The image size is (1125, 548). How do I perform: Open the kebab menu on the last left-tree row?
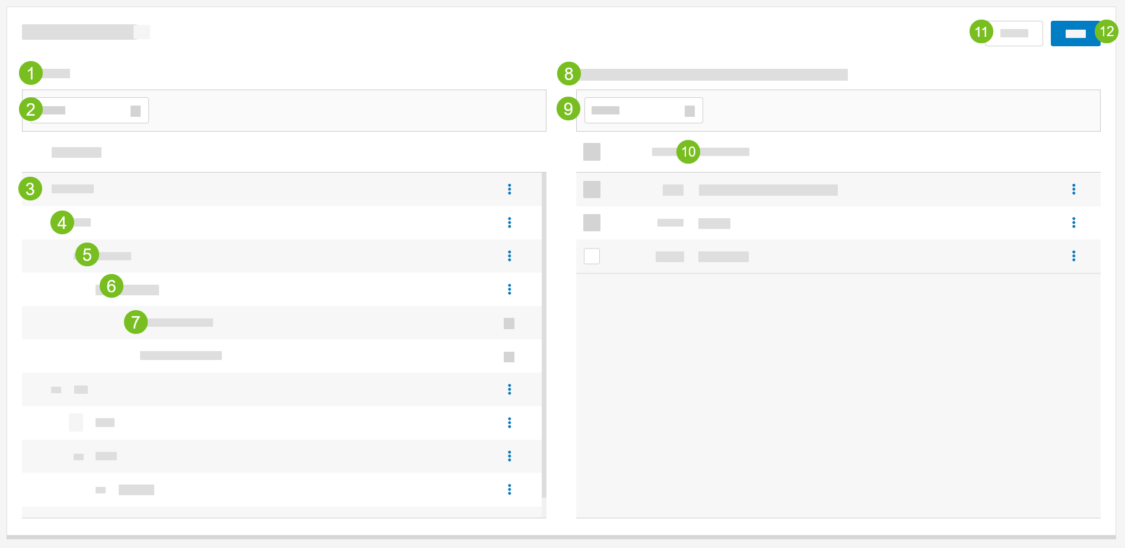(509, 489)
